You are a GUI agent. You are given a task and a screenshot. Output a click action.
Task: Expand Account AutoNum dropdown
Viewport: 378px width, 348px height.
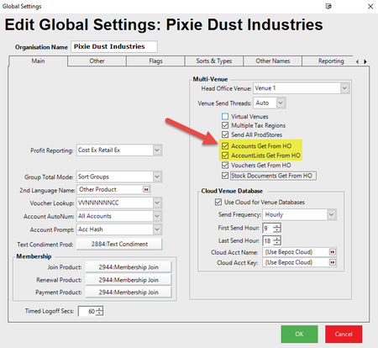(x=157, y=216)
